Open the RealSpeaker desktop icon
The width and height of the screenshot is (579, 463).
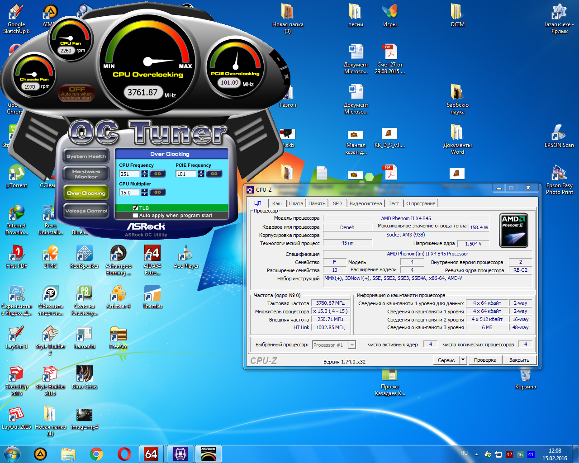(85, 256)
